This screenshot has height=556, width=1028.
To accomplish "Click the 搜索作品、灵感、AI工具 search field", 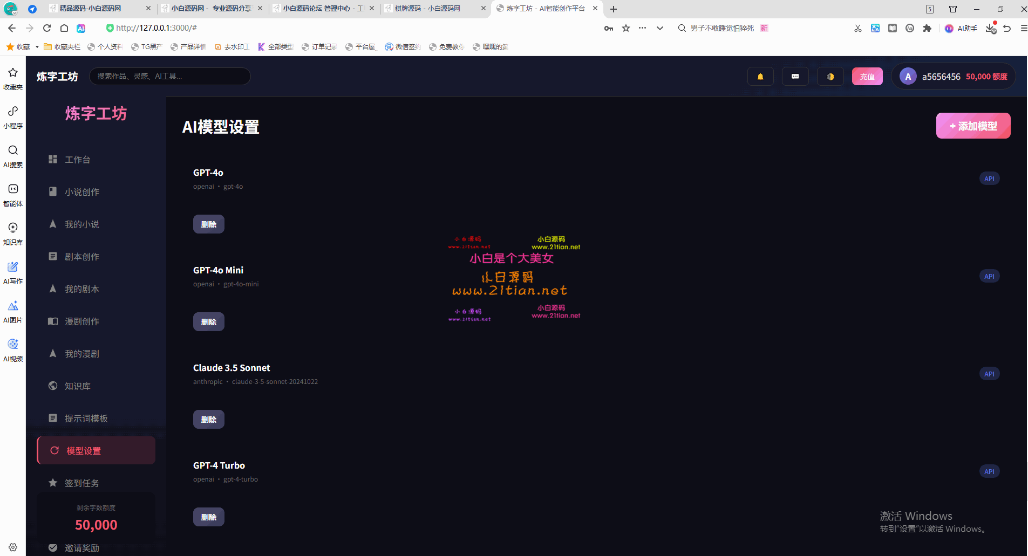I will pos(169,77).
